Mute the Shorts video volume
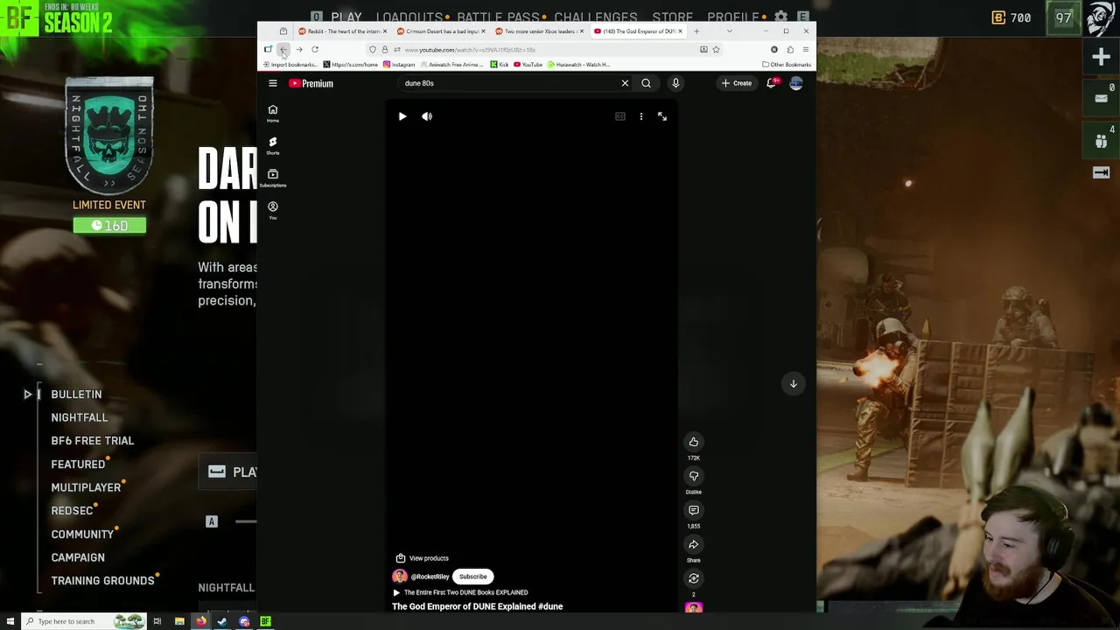1120x630 pixels. [x=427, y=116]
